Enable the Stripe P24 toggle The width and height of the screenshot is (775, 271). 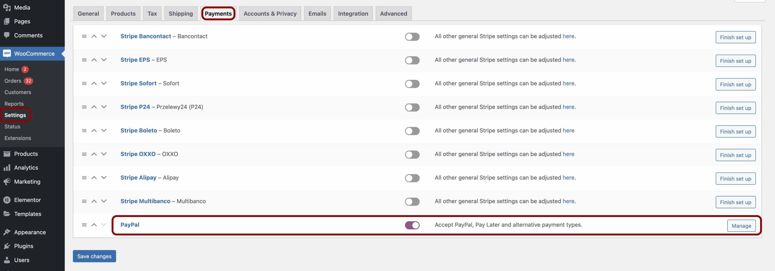coord(412,108)
